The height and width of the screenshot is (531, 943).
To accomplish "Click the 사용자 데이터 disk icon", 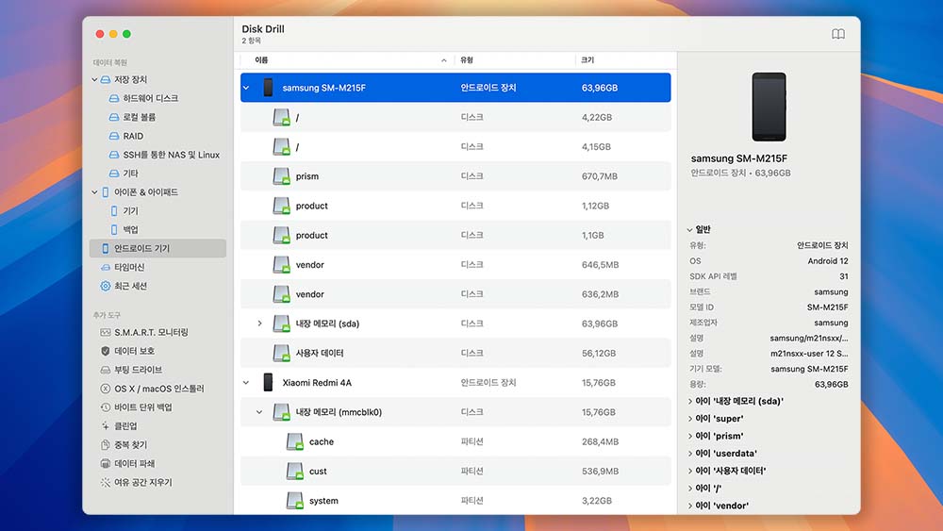I will [281, 353].
